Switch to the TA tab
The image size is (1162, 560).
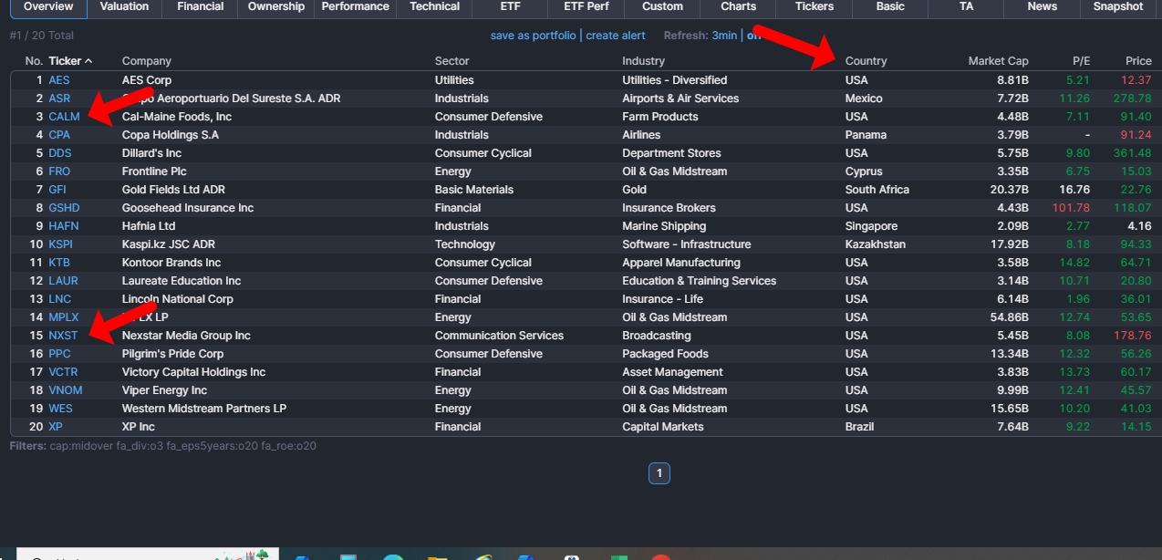pyautogui.click(x=966, y=7)
